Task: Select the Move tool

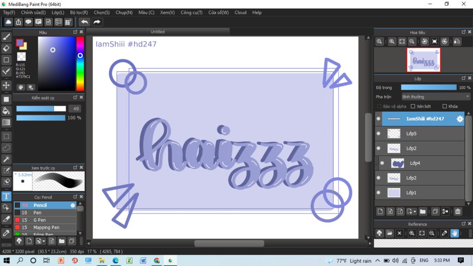Action: pyautogui.click(x=6, y=85)
